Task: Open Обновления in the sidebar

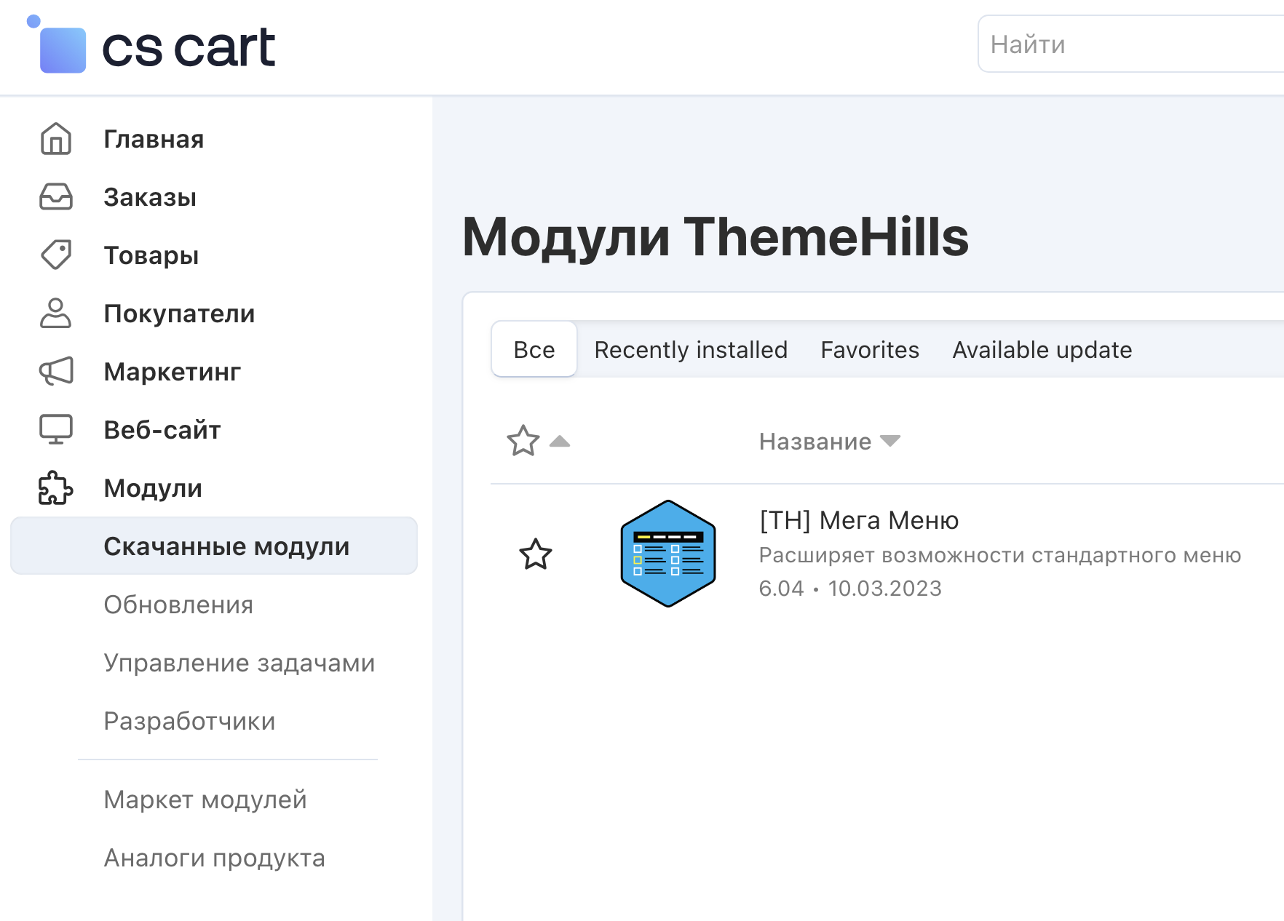Action: (178, 605)
